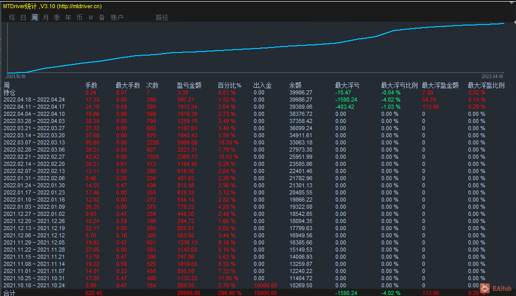516x296 pixels.
Task: Select week row 2022.03.14 ~ 2022.03.20
Action: [x=34, y=136]
